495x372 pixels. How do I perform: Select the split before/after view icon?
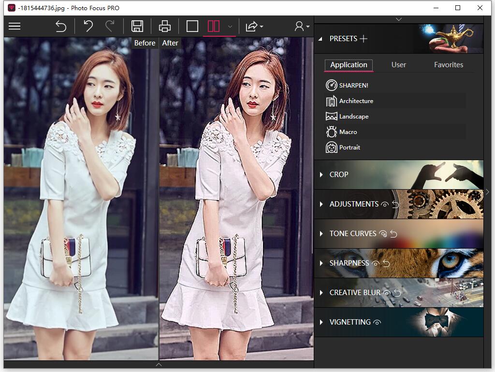pos(214,26)
